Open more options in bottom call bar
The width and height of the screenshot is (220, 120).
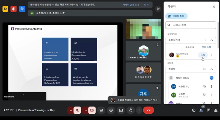coord(139,110)
